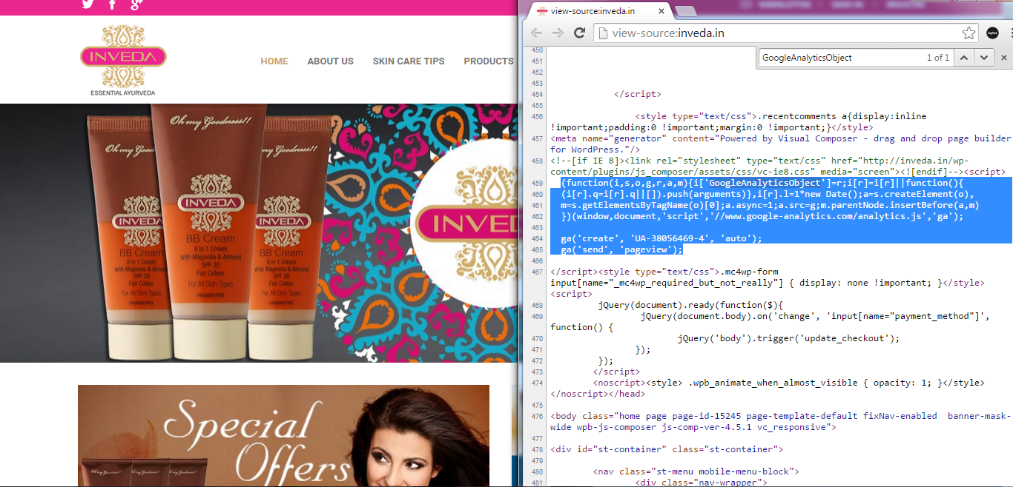
Task: Open the Facebook icon on Inveda site
Action: pyautogui.click(x=112, y=4)
